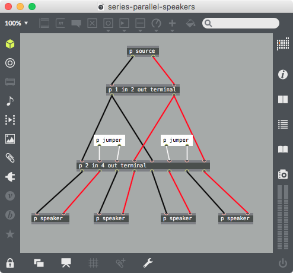Add a message box from top toolbar
The height and width of the screenshot is (273, 293).
(x=60, y=23)
